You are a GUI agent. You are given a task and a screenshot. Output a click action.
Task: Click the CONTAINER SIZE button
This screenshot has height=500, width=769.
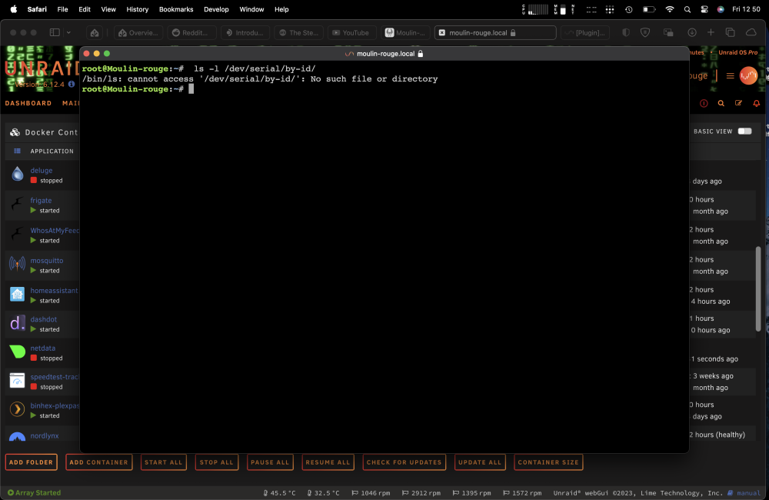click(x=548, y=462)
